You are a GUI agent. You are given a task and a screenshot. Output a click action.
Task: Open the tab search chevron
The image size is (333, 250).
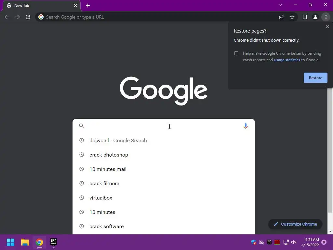point(281,5)
